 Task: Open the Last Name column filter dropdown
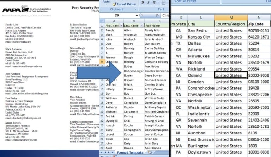(142, 25)
